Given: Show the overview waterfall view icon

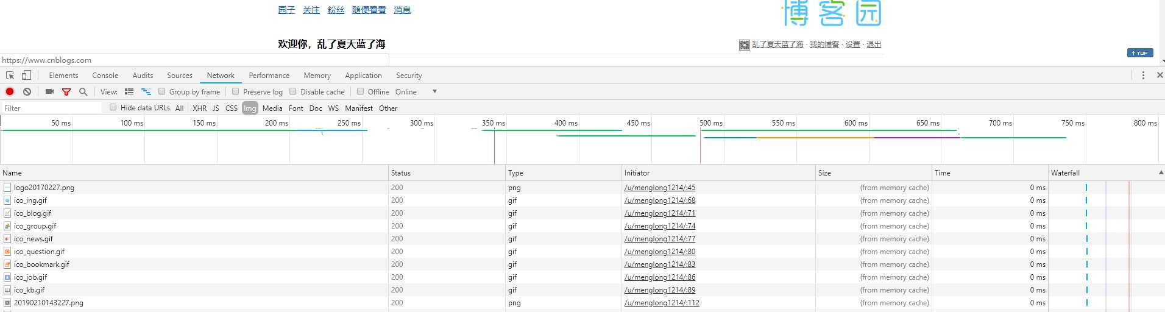Looking at the screenshot, I should pos(146,92).
